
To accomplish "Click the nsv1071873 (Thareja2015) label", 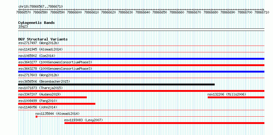I will (40, 88).
